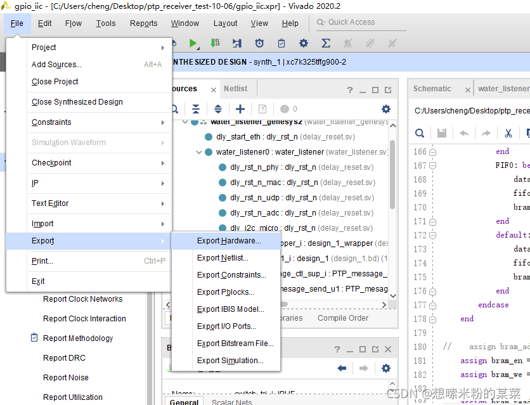Screen dimensions: 530x405
Task: Open Sources panel settings gear
Action: coord(385,109)
